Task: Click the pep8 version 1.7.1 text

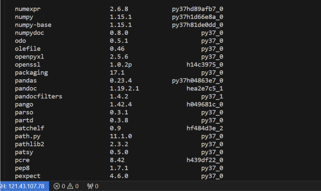Action: [119, 168]
